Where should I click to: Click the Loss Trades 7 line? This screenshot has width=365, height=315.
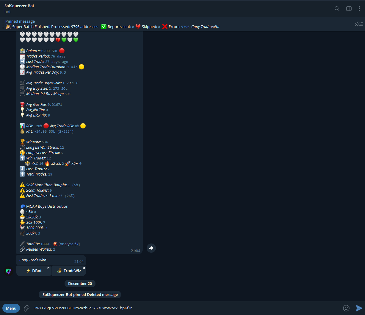[35, 169]
